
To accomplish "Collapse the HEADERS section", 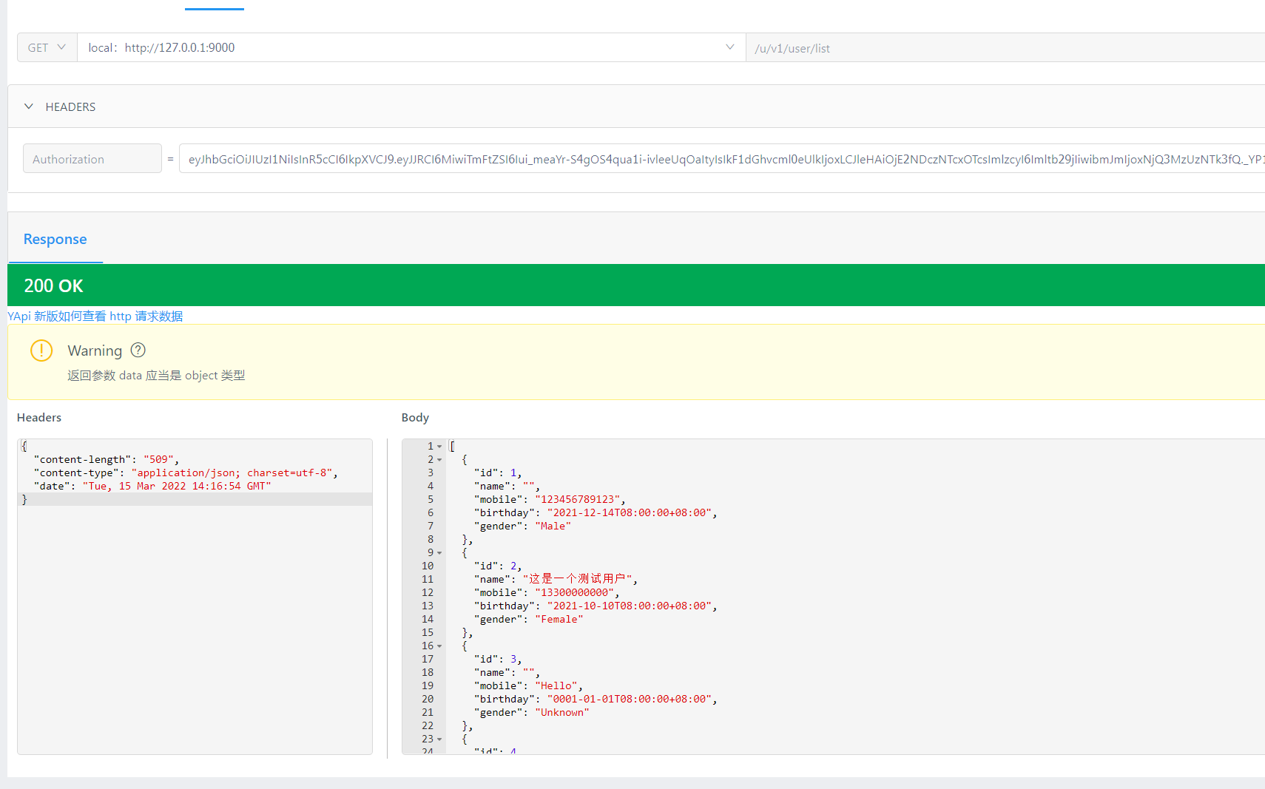I will [29, 106].
